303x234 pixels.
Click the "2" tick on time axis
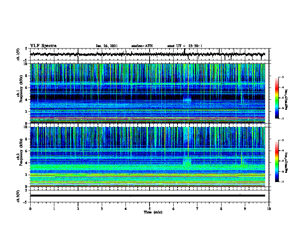[78, 209]
